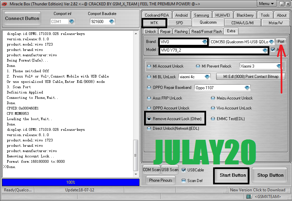Toggle the checkbox next to the Model field
This screenshot has height=201, width=292.
(x=273, y=50)
